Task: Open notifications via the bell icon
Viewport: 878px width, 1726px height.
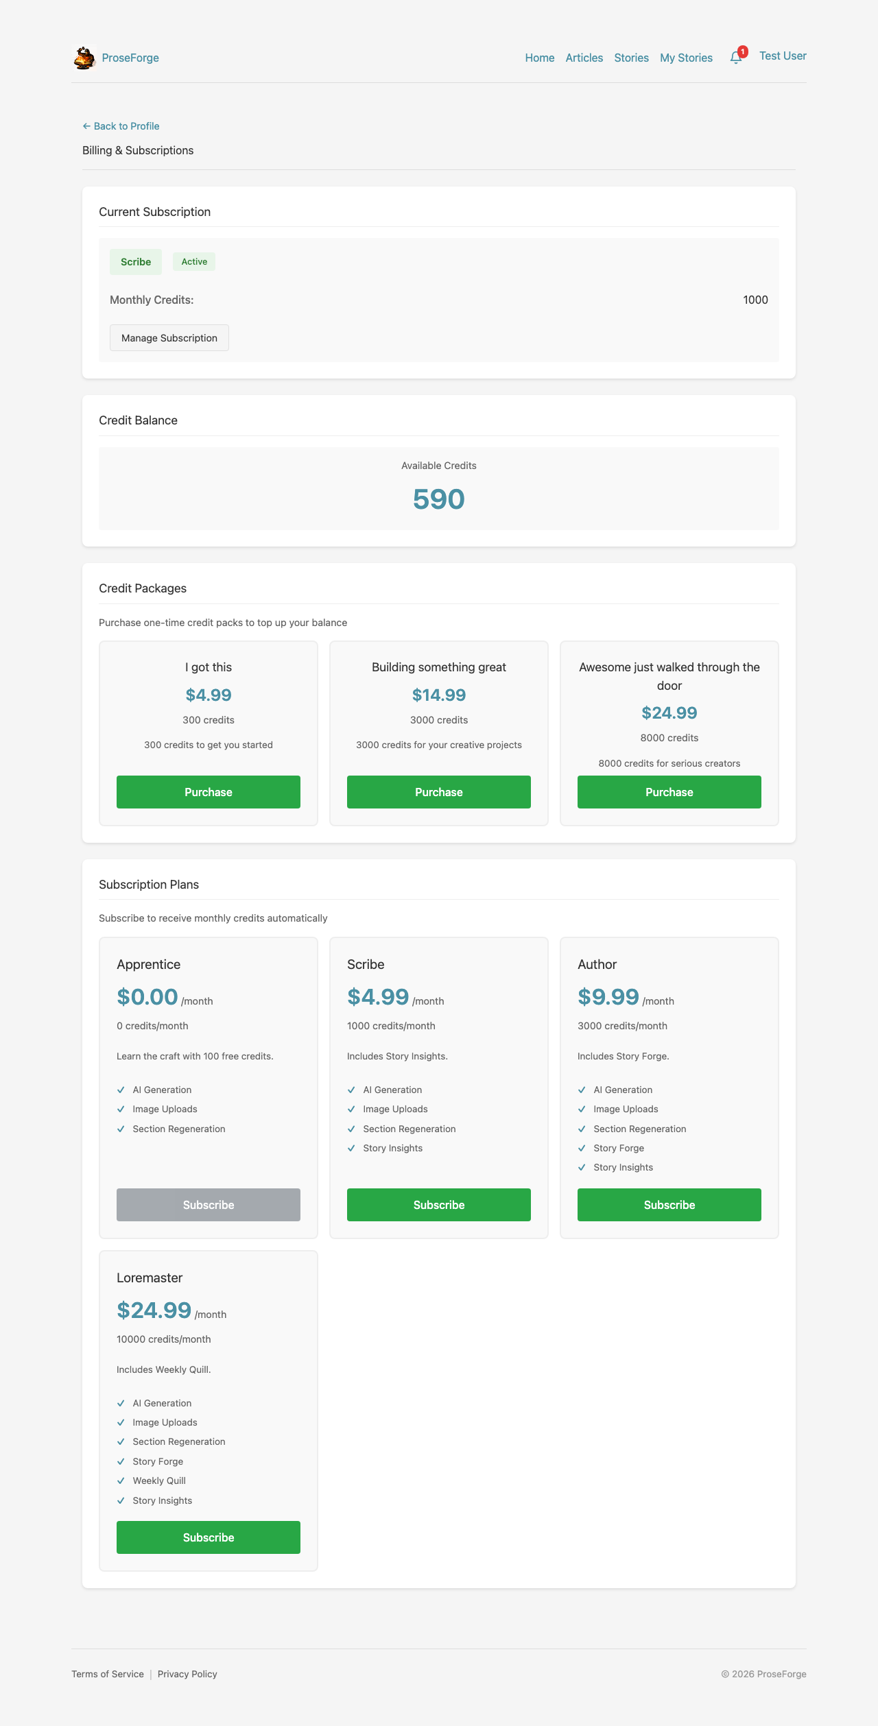Action: point(735,58)
